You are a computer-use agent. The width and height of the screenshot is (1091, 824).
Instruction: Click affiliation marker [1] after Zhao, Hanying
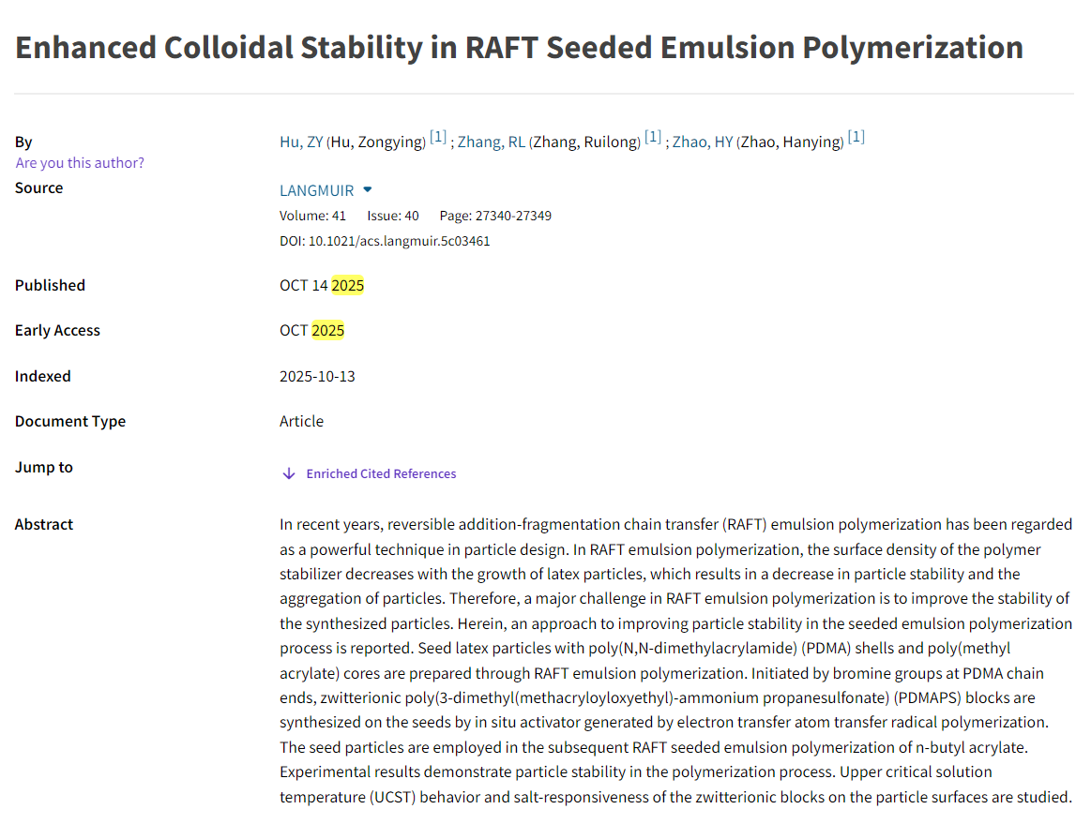tap(856, 138)
